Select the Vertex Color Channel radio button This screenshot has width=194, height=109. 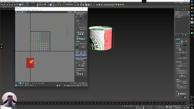(177, 88)
